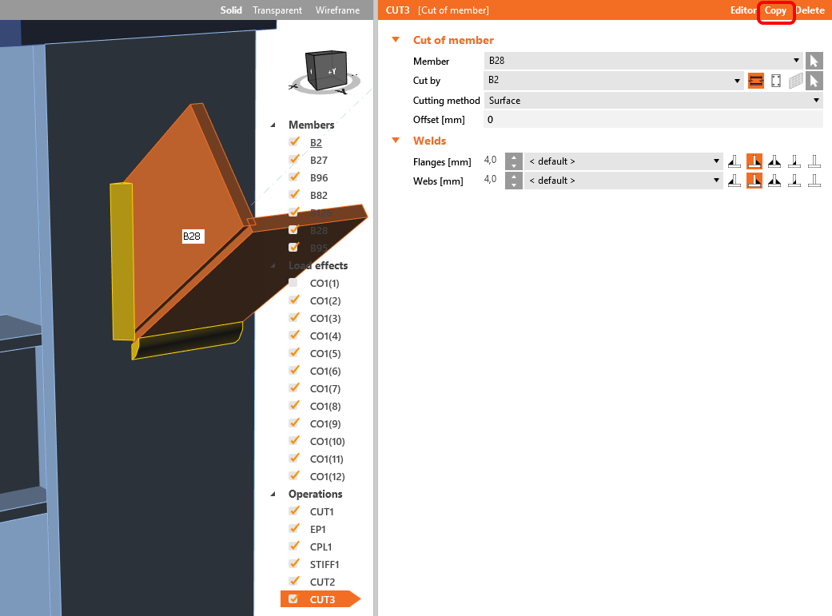Select the last weld type icon for Webs
The height and width of the screenshot is (616, 832).
(x=814, y=181)
